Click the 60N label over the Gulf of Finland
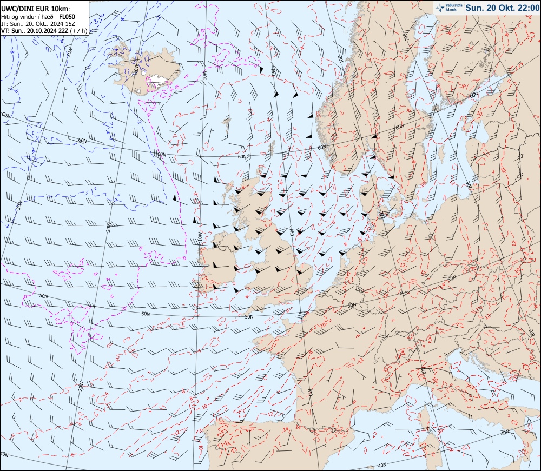This screenshot has width=541, height=471. coord(474,95)
